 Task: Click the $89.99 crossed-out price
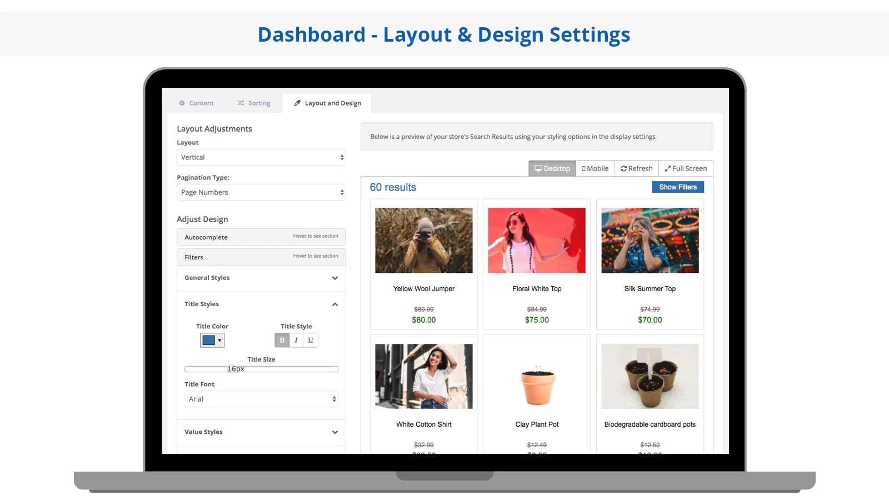(x=424, y=309)
